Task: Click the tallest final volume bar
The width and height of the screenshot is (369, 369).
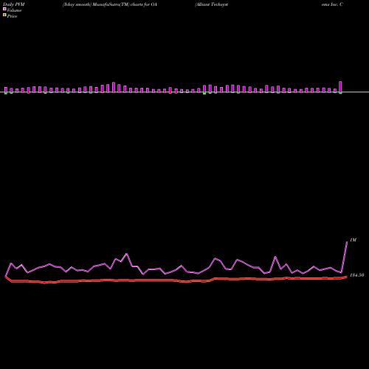Action: pos(340,87)
